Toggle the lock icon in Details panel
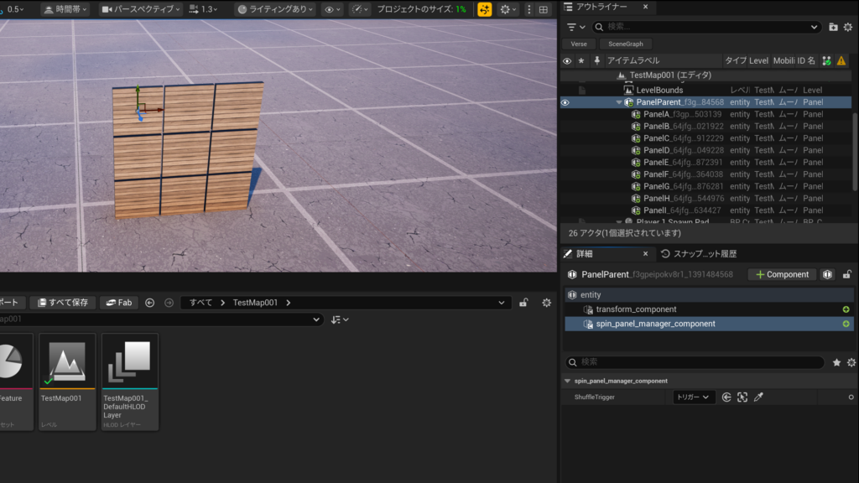Image resolution: width=859 pixels, height=483 pixels. pos(847,274)
